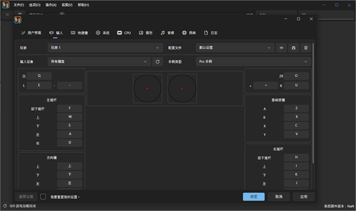
Task: Switch to the 日志 logging tab
Action: click(x=211, y=33)
